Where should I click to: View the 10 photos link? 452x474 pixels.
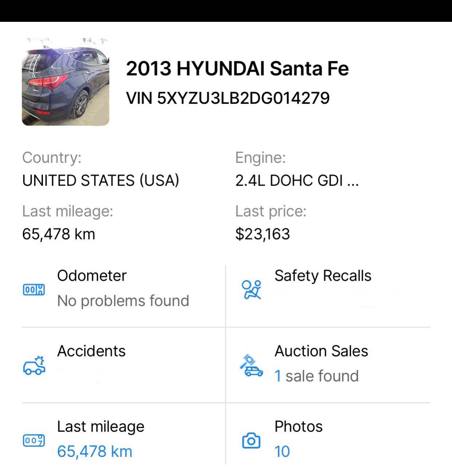click(282, 451)
